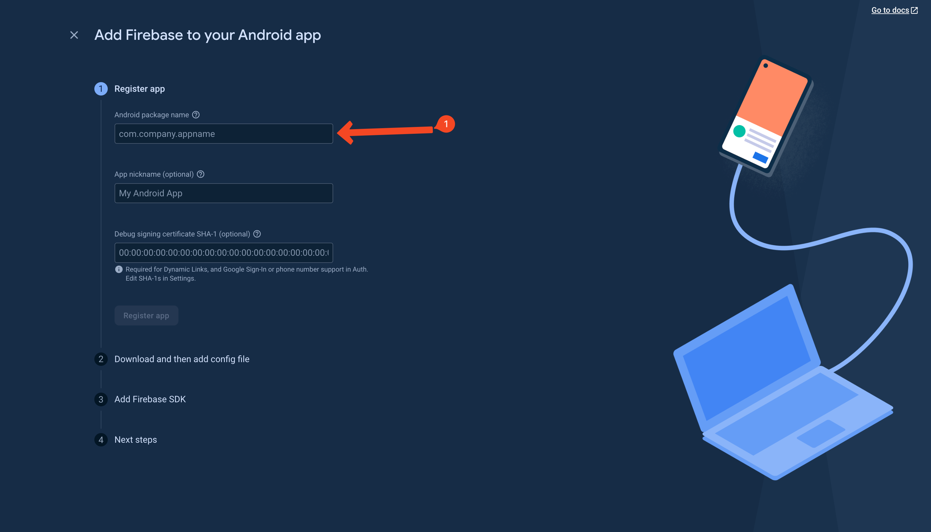Click the step 1 number circle

point(101,89)
